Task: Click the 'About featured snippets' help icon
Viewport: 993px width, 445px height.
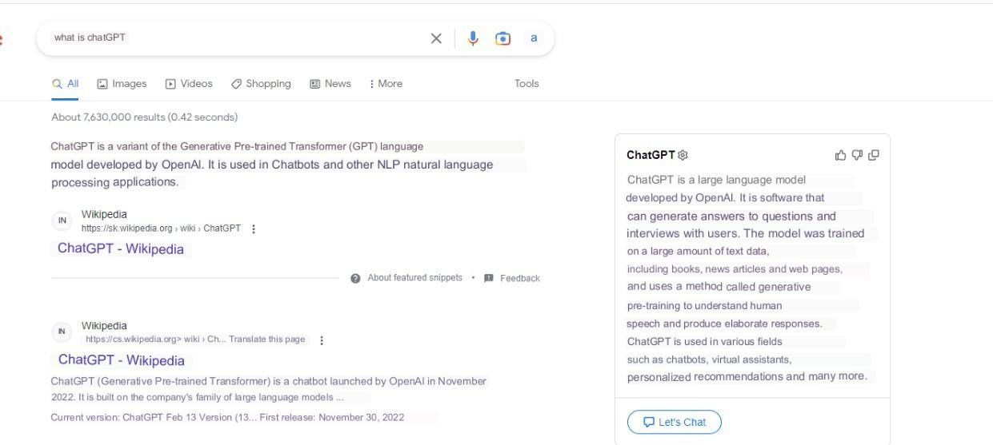Action: pos(355,278)
